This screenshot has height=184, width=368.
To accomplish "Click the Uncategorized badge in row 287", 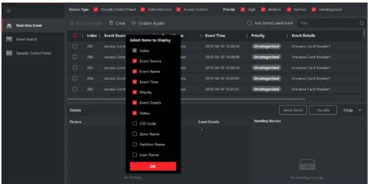I will point(267,46).
